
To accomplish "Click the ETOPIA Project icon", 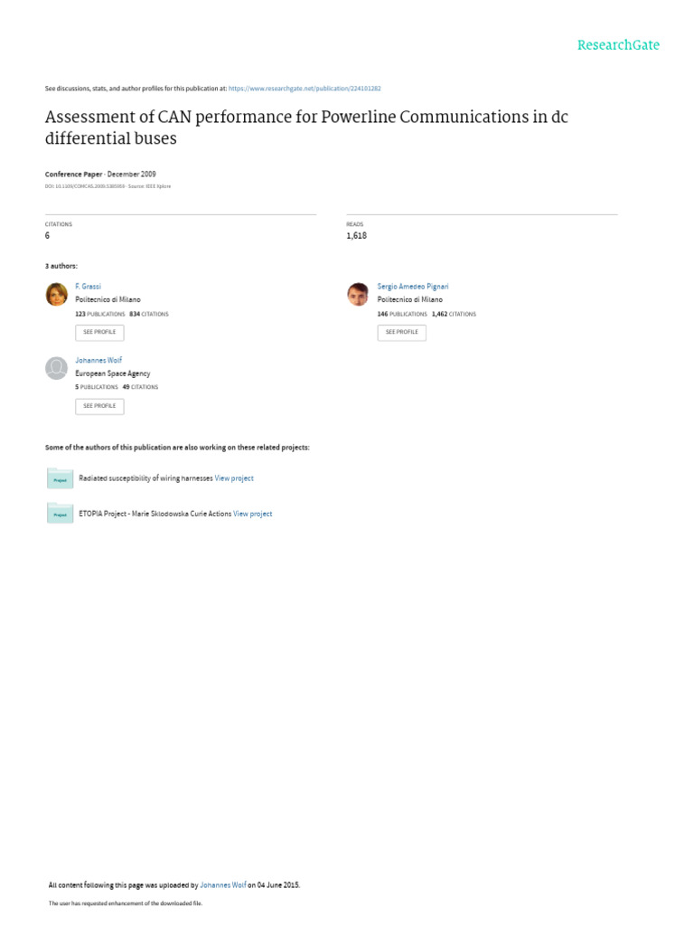I will [60, 514].
